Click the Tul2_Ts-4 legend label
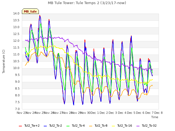175x131 pixels. coord(78,126)
